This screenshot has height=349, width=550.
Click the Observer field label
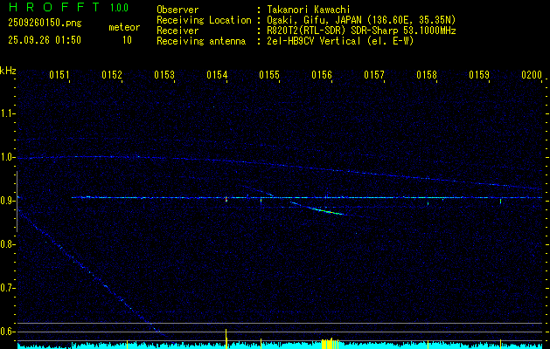178,10
